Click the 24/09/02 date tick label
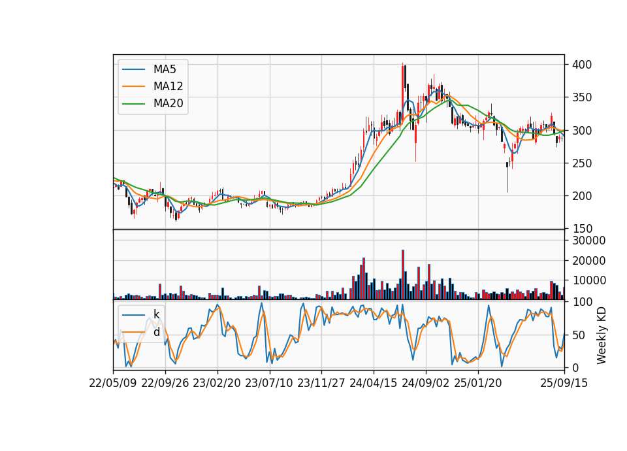Image resolution: width=627 pixels, height=451 pixels. click(425, 383)
